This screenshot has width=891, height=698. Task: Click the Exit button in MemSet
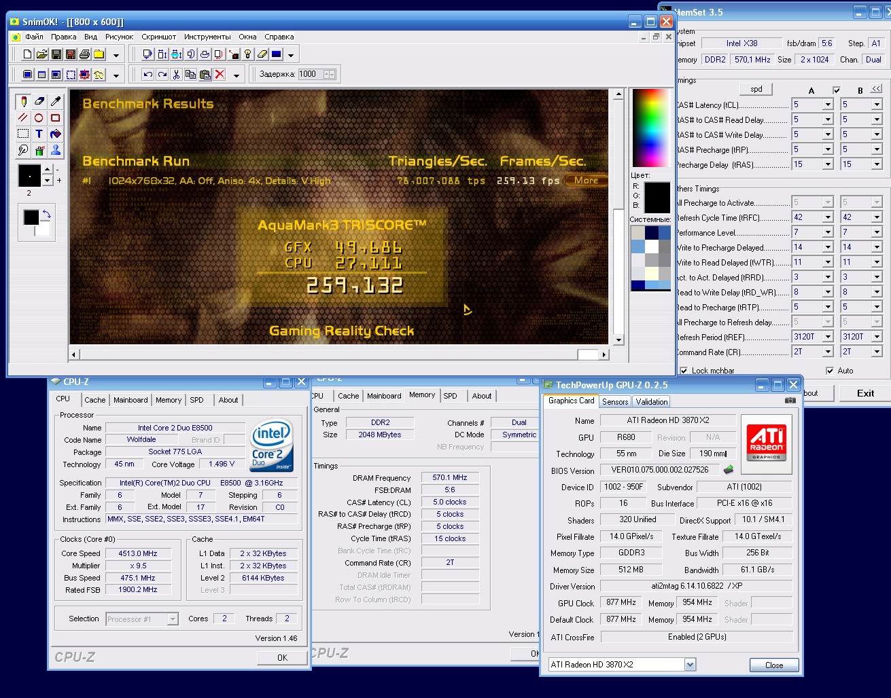click(865, 393)
